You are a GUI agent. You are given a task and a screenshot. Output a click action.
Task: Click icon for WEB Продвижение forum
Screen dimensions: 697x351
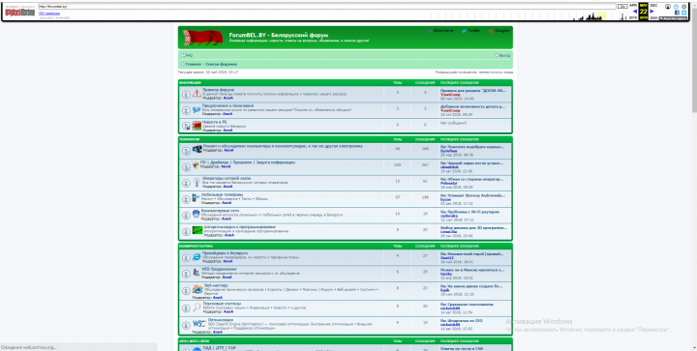pos(196,273)
